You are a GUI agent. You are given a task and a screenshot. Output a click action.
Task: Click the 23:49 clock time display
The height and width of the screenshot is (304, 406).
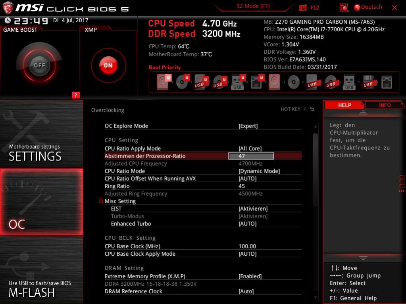pyautogui.click(x=31, y=21)
